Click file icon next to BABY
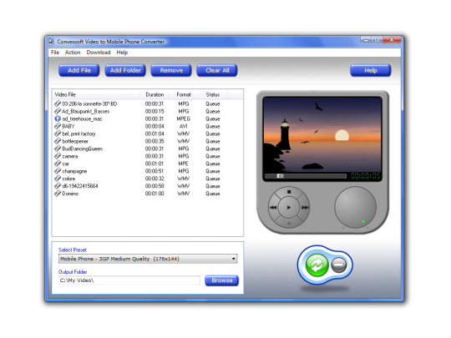 click(x=58, y=126)
